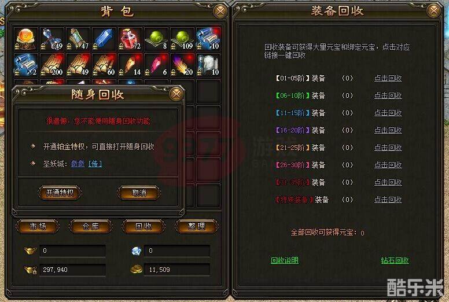Open the 回收说明 link

coord(285,260)
